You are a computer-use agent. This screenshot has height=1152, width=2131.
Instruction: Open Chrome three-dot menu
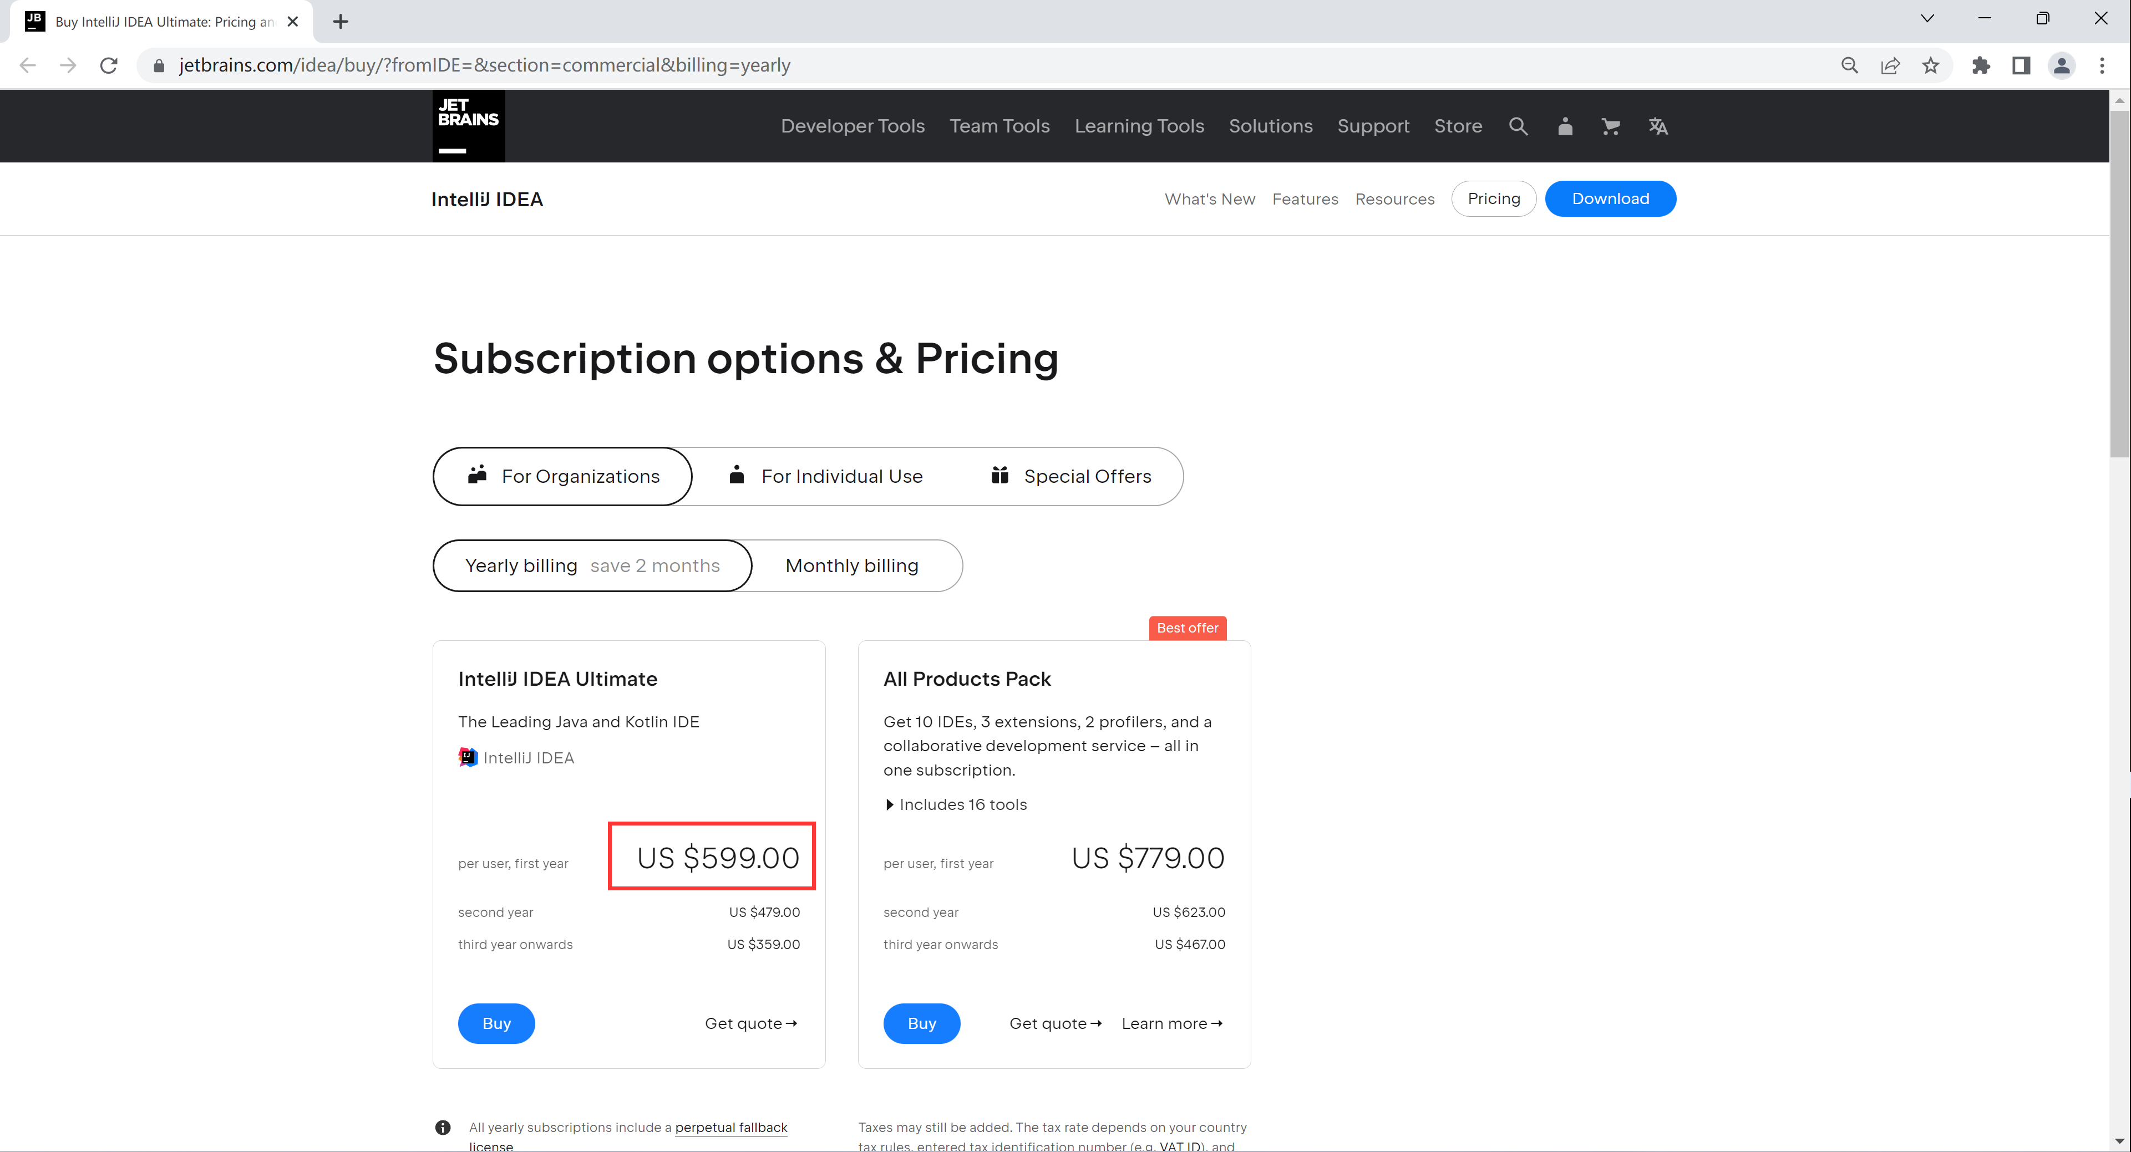coord(2102,65)
